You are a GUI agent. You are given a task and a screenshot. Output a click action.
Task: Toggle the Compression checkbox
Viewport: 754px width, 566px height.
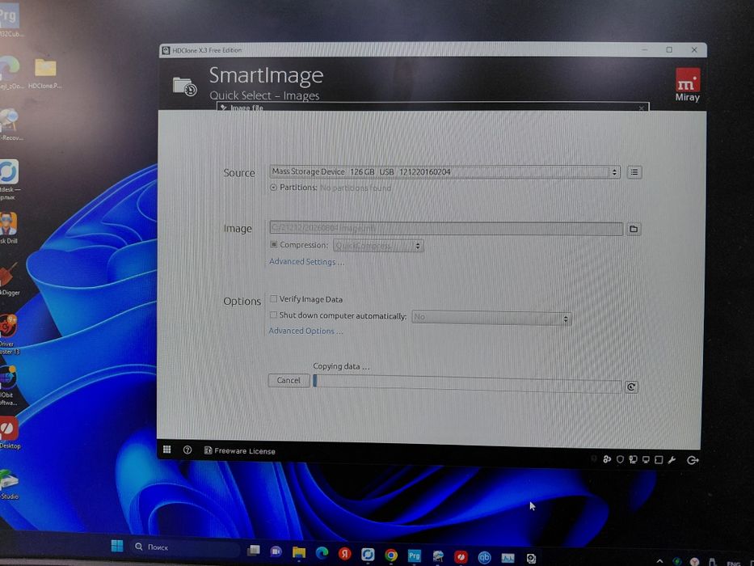(274, 244)
